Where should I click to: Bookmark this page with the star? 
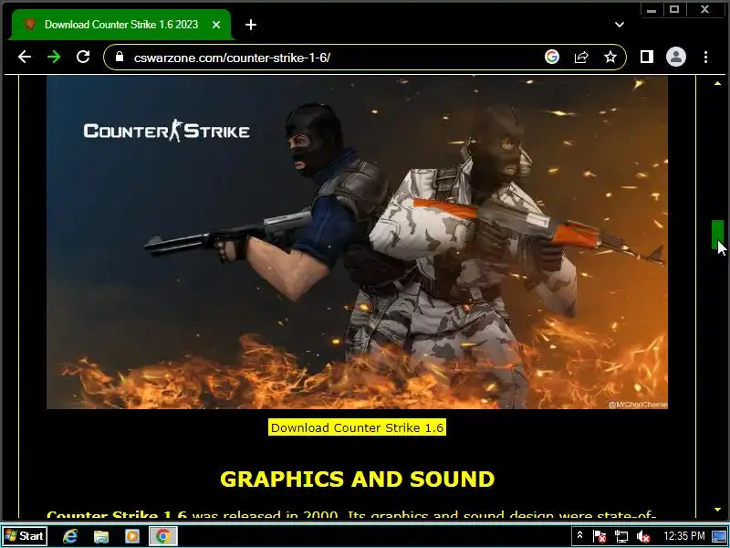coord(610,57)
